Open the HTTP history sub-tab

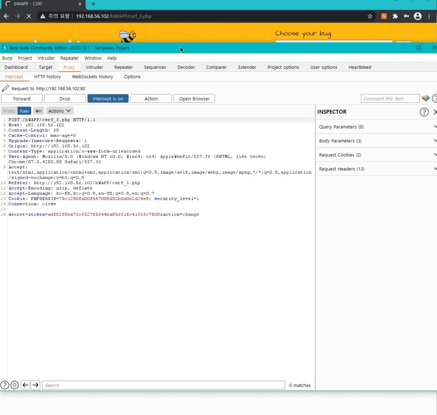click(x=47, y=76)
